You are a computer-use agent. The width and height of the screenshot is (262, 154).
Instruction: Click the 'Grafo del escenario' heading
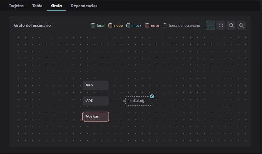(33, 25)
